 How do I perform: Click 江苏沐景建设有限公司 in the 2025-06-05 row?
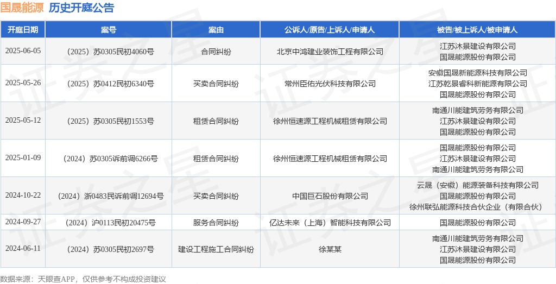coord(478,46)
